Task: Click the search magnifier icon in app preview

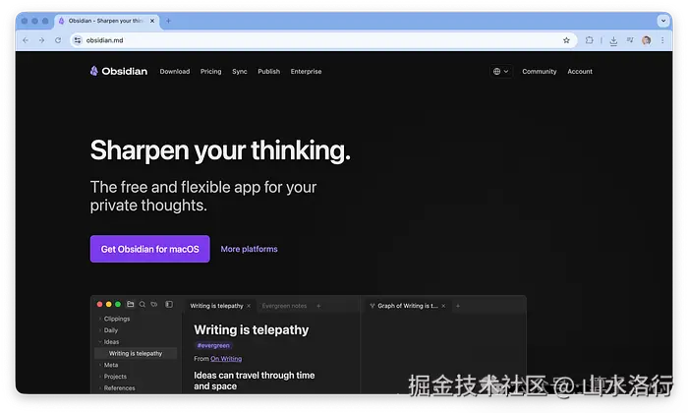Action: [x=143, y=304]
